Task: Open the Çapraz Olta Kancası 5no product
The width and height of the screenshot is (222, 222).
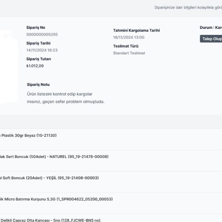Action: tap(51, 220)
